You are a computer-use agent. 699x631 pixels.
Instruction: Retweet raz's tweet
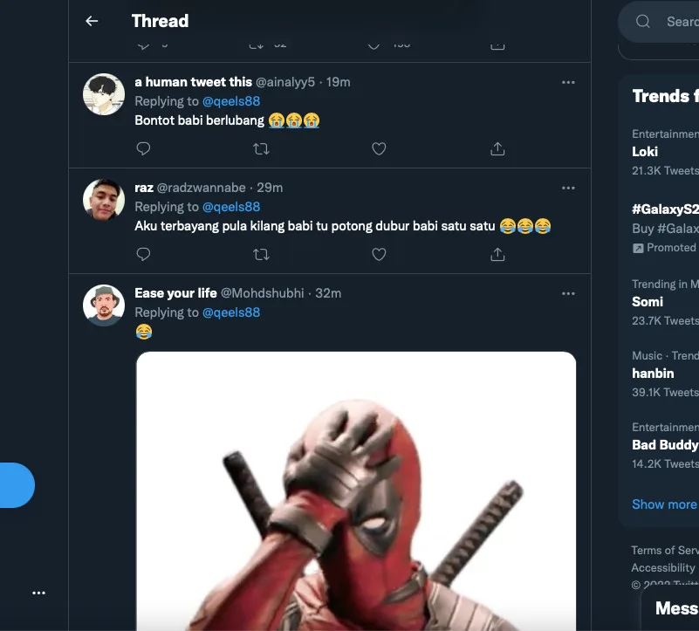(261, 254)
